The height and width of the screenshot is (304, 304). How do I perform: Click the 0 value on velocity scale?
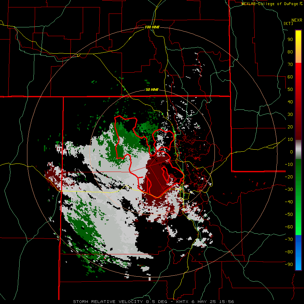pos(292,152)
